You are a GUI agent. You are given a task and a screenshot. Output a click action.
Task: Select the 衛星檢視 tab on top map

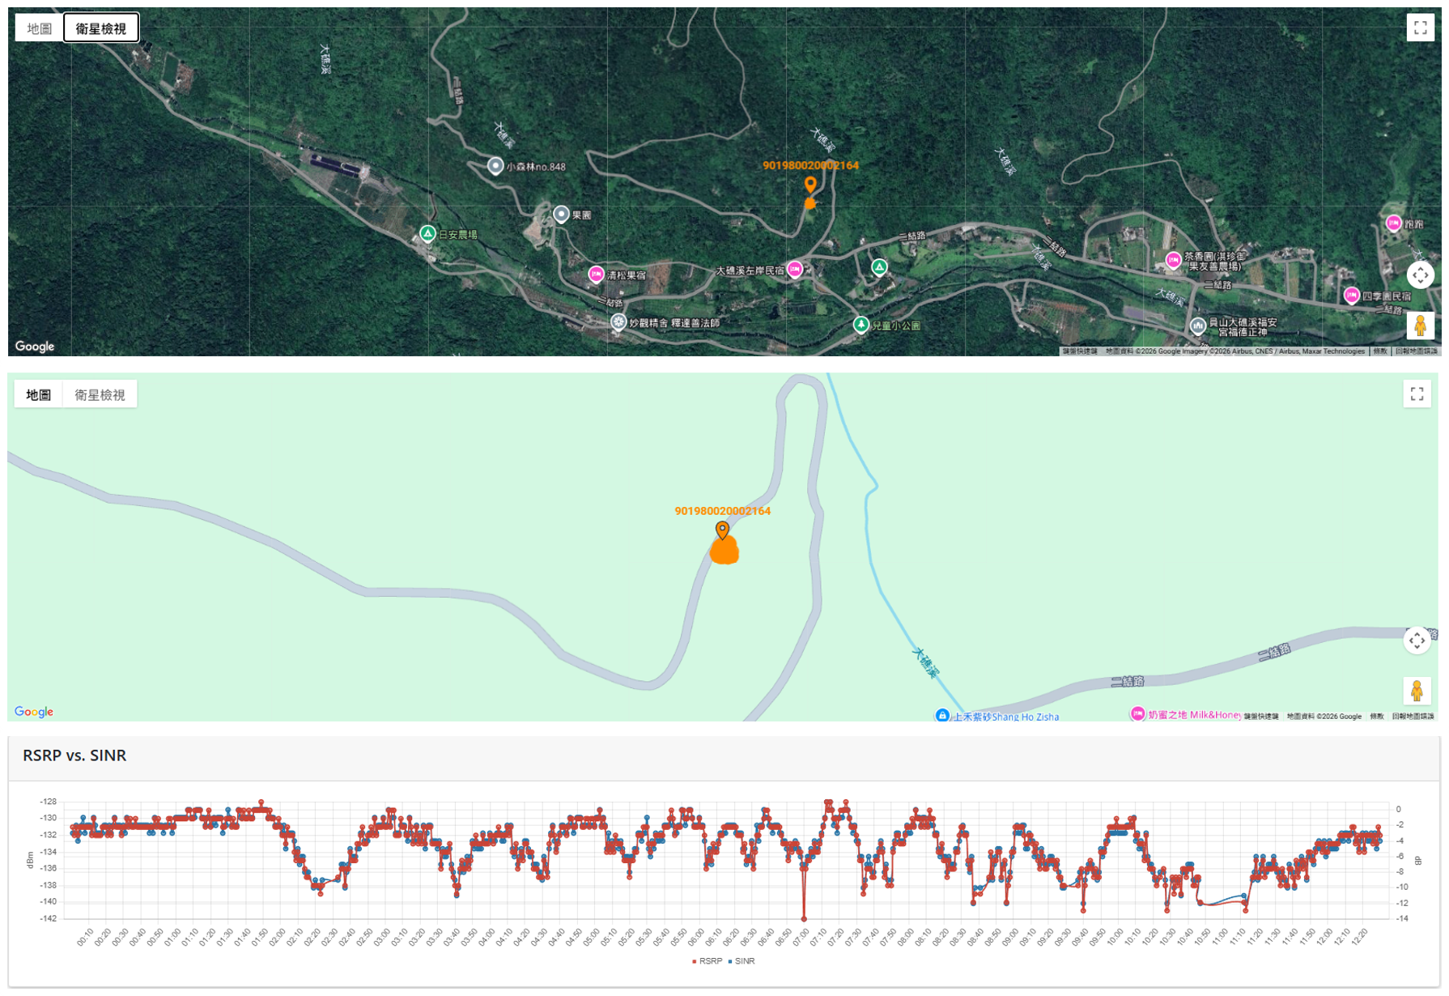coord(100,28)
